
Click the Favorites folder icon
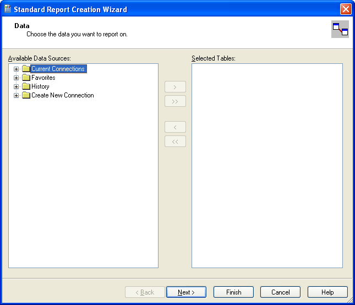(x=26, y=78)
